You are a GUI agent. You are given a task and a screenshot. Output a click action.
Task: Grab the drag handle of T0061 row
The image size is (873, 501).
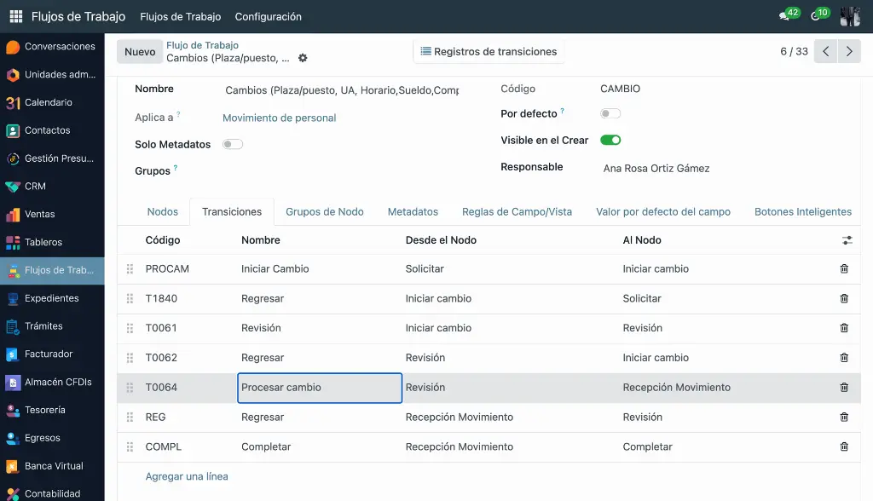[130, 328]
